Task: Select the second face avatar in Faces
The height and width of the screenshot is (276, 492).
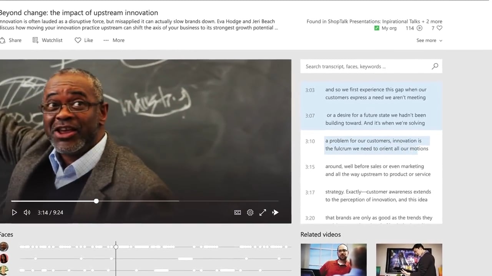Action: tap(4, 258)
